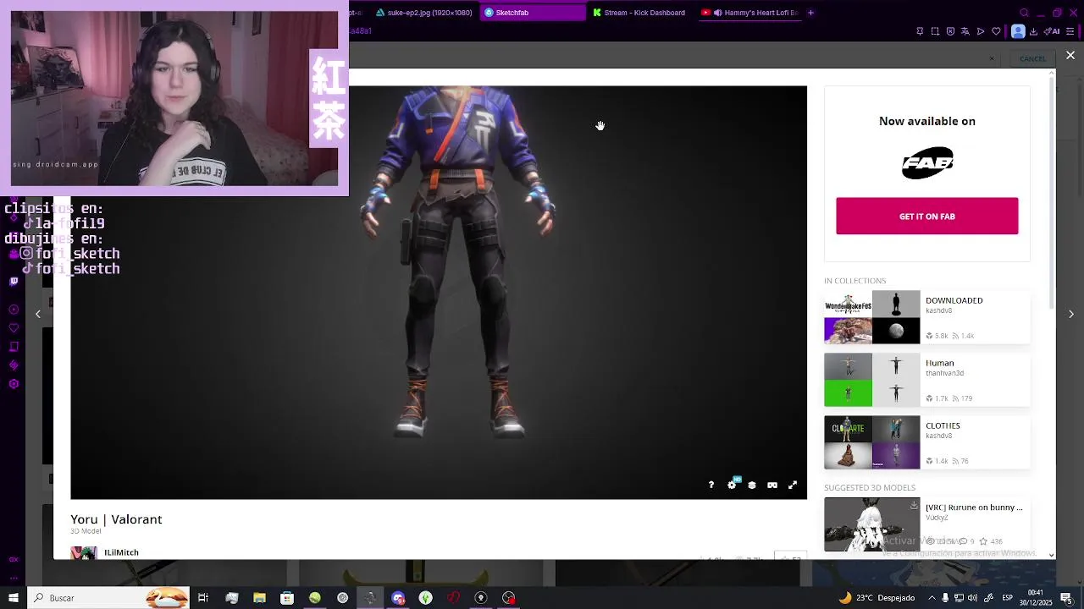Open the sidebar settings gear icon

coord(14,384)
